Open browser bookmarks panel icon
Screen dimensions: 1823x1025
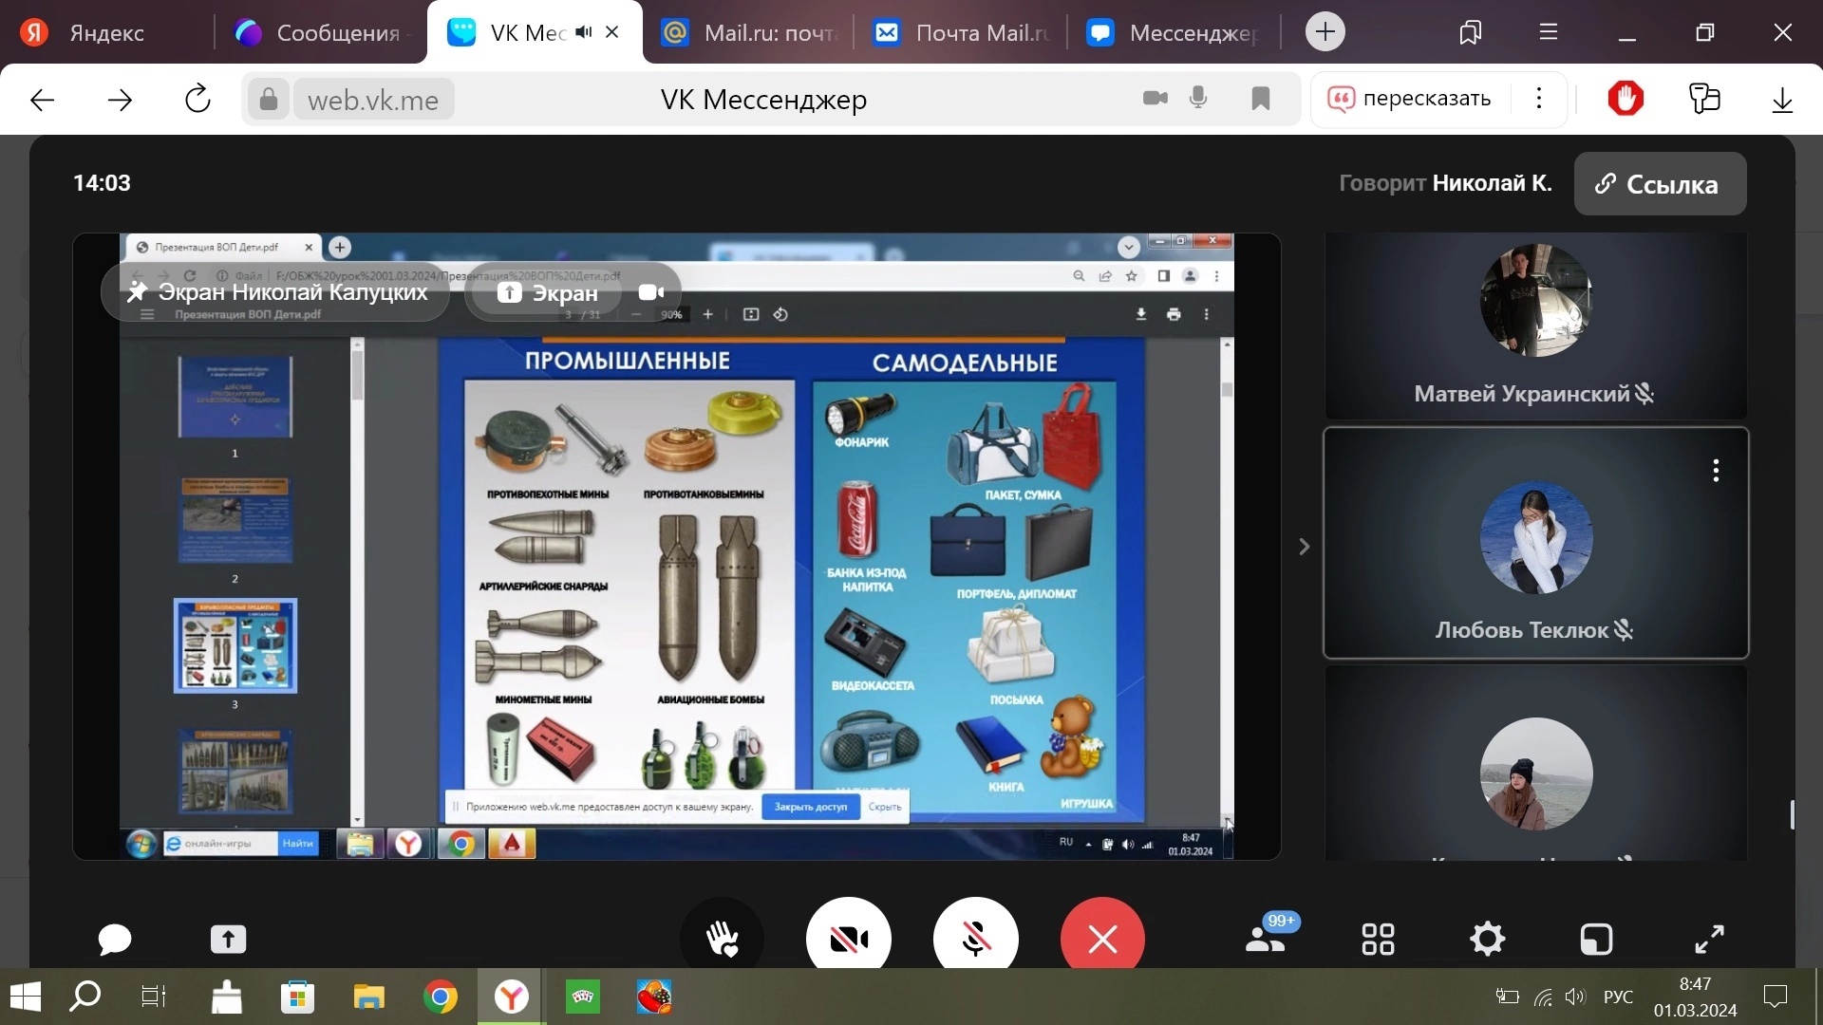coord(1471,32)
